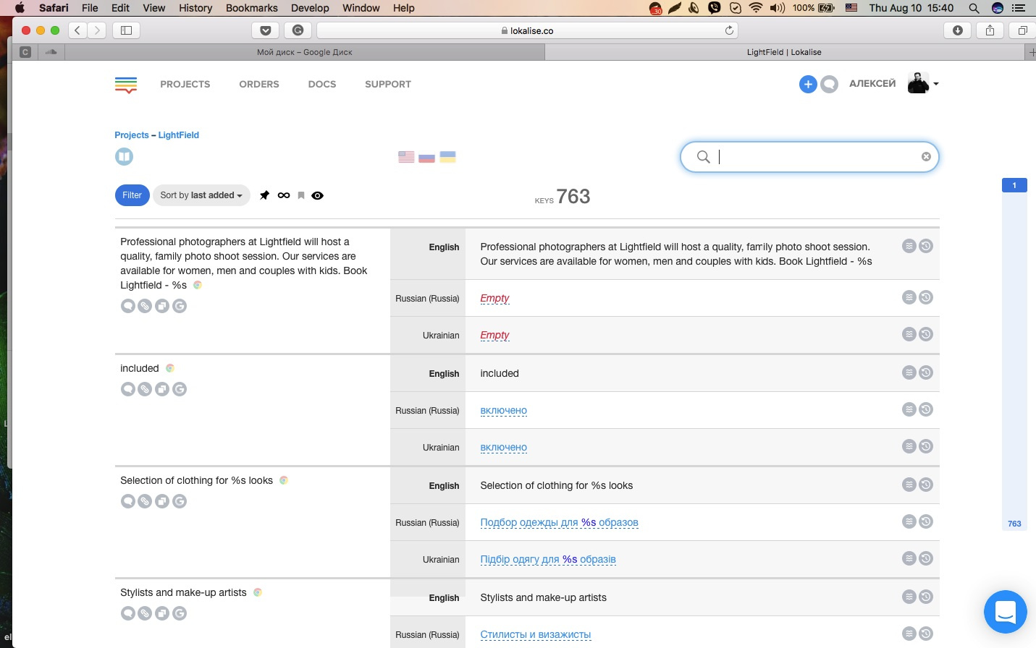Open the Develop menu in menu bar

click(310, 8)
